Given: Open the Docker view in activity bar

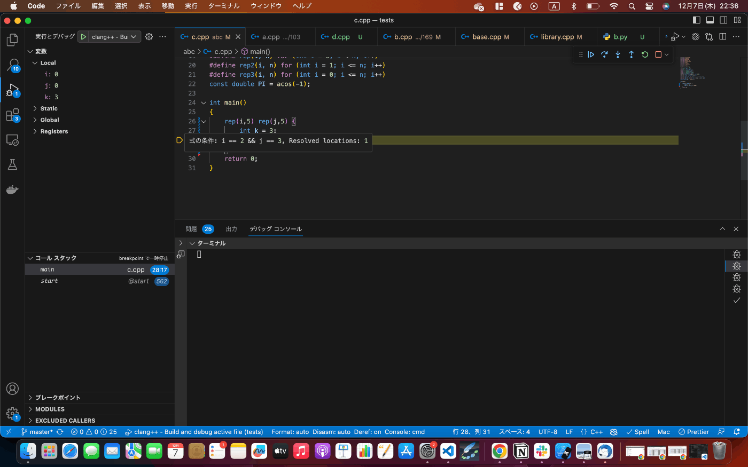Looking at the screenshot, I should 12,189.
